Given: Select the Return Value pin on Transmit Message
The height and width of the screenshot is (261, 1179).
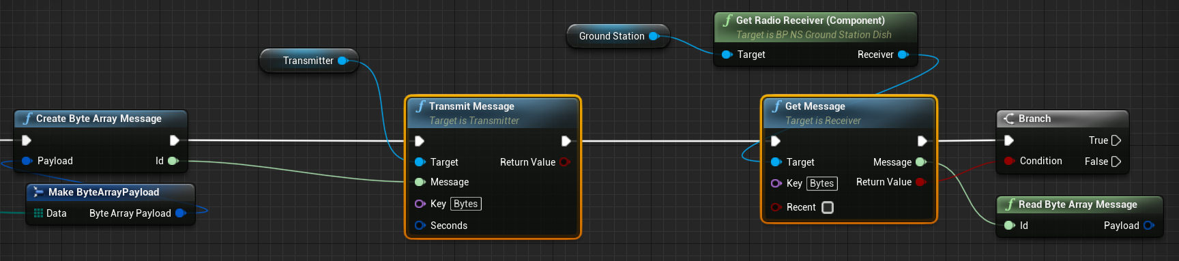Looking at the screenshot, I should pyautogui.click(x=565, y=162).
